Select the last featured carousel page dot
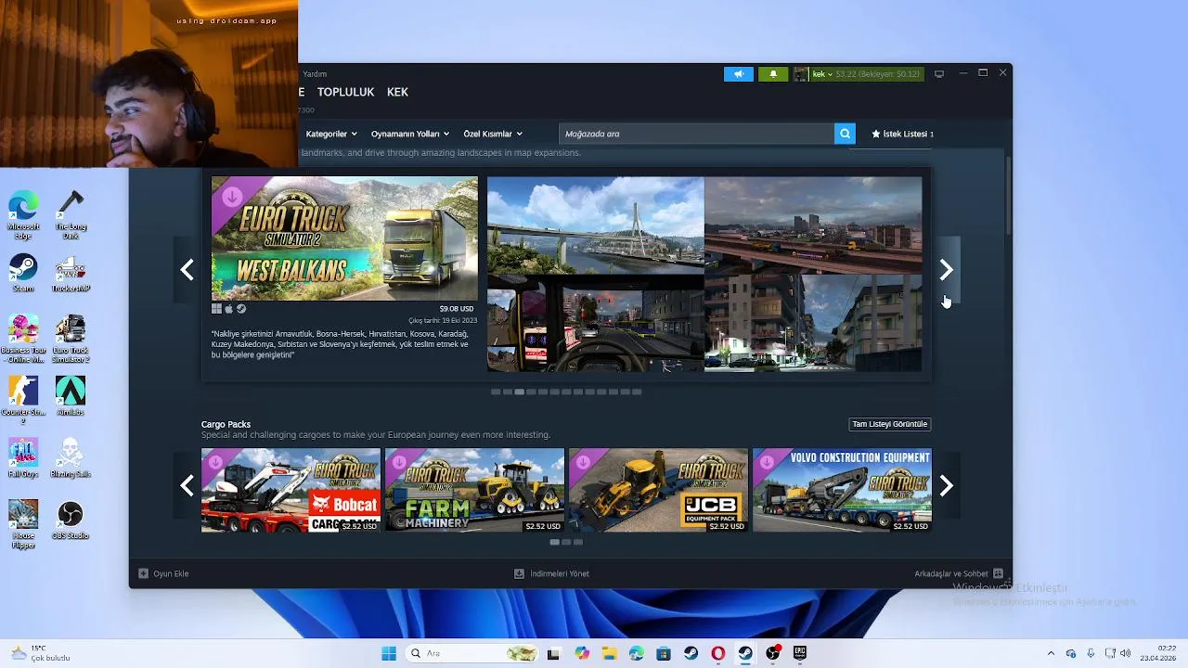 tap(637, 392)
